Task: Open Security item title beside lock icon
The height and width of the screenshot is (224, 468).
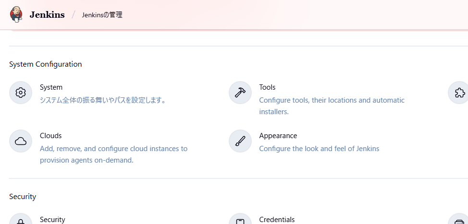Action: pos(52,220)
